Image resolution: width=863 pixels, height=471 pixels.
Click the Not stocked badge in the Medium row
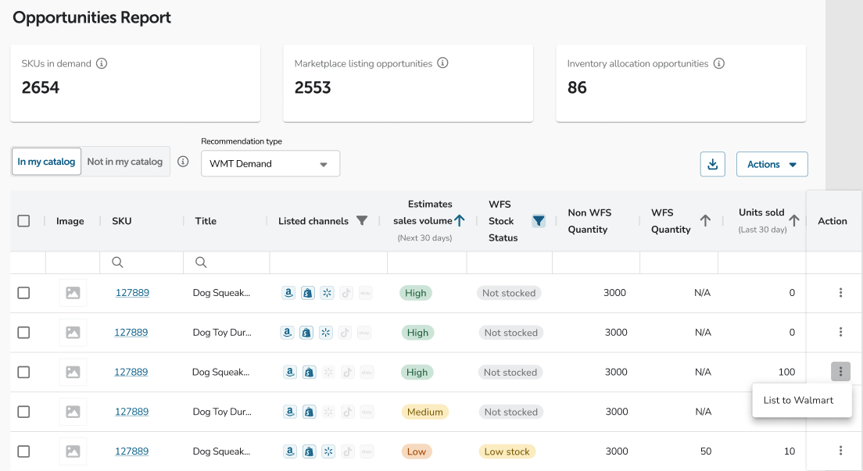pos(510,412)
